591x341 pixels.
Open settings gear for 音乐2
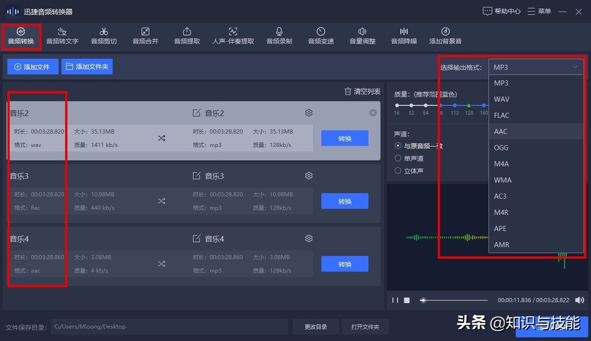tap(309, 113)
